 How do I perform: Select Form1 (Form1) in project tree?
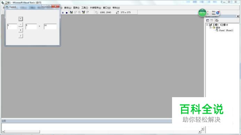[226, 30]
